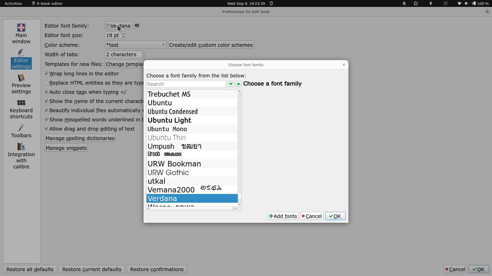Click clear font family icon button
Screen dimensions: 492x276
(x=137, y=26)
